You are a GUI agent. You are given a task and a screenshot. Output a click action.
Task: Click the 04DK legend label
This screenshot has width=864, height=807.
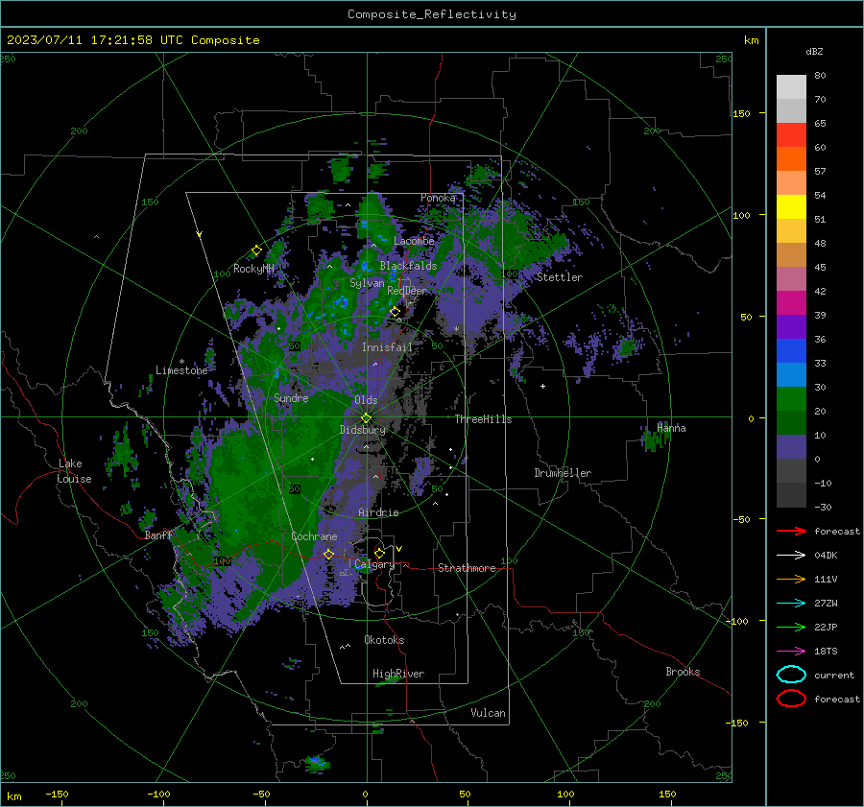[826, 556]
